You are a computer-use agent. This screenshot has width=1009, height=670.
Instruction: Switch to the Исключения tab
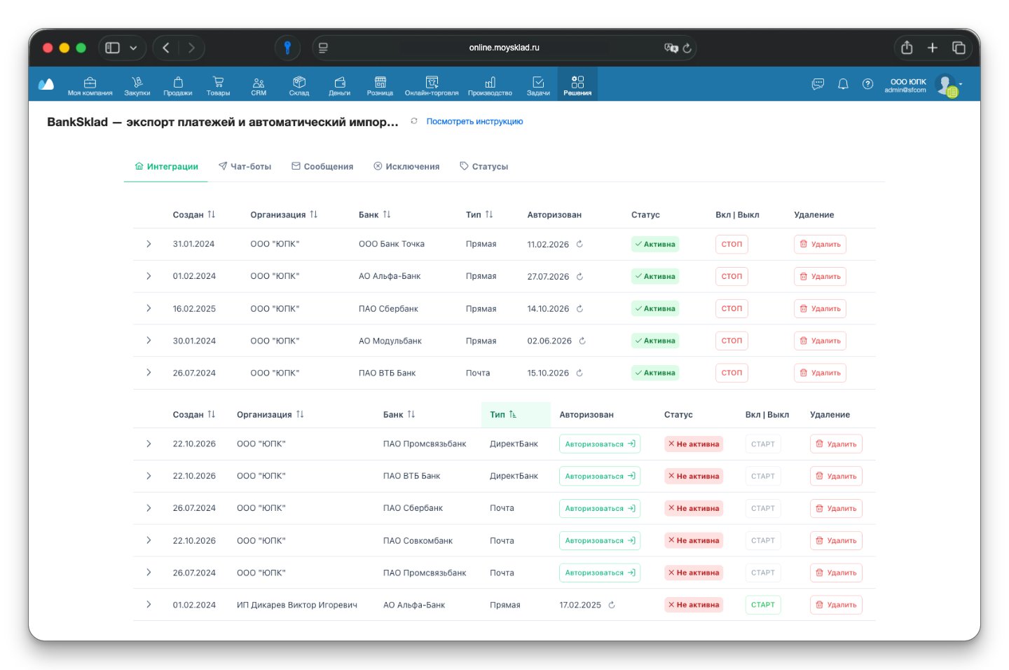point(406,167)
